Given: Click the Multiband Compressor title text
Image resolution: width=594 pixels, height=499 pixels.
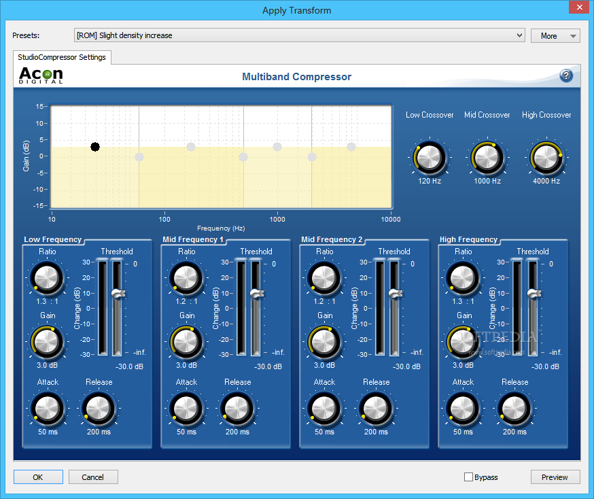Looking at the screenshot, I should tap(296, 77).
